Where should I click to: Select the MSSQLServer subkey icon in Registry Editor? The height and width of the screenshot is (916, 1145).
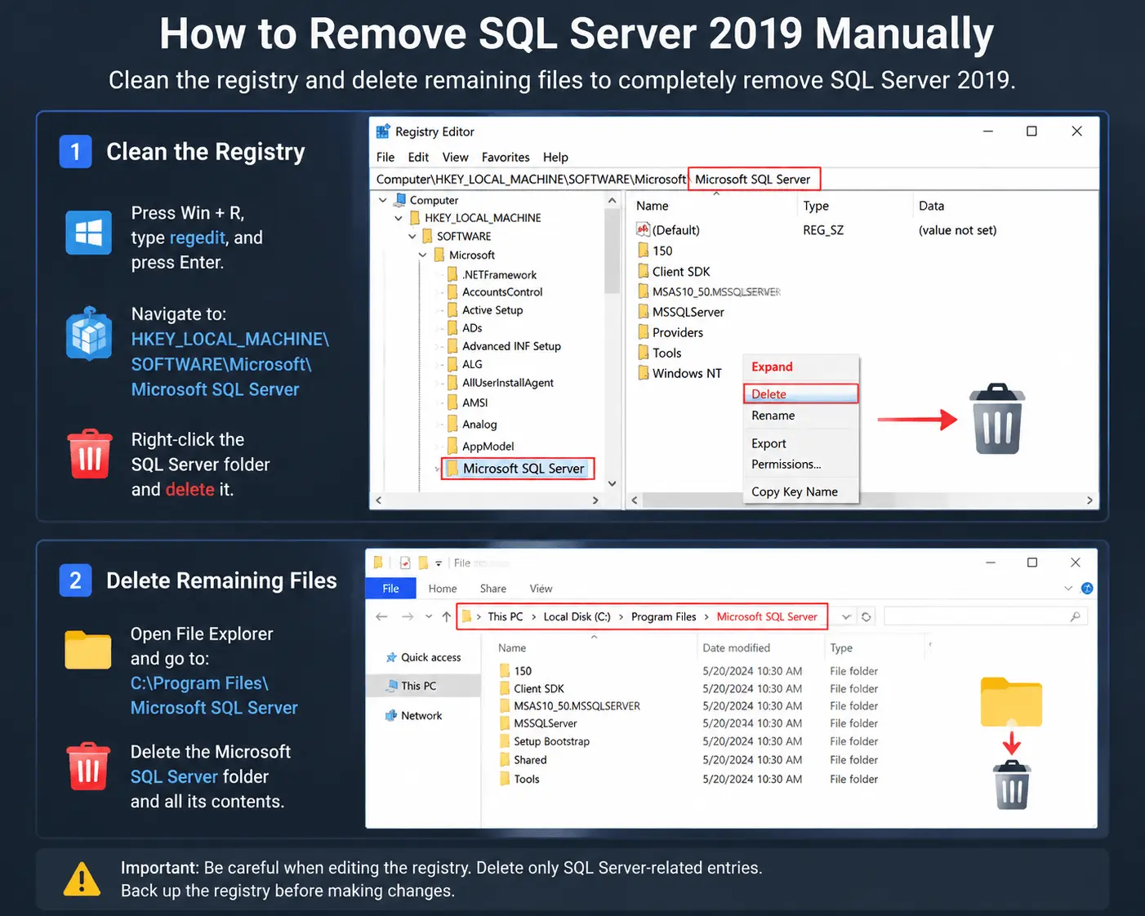(644, 312)
